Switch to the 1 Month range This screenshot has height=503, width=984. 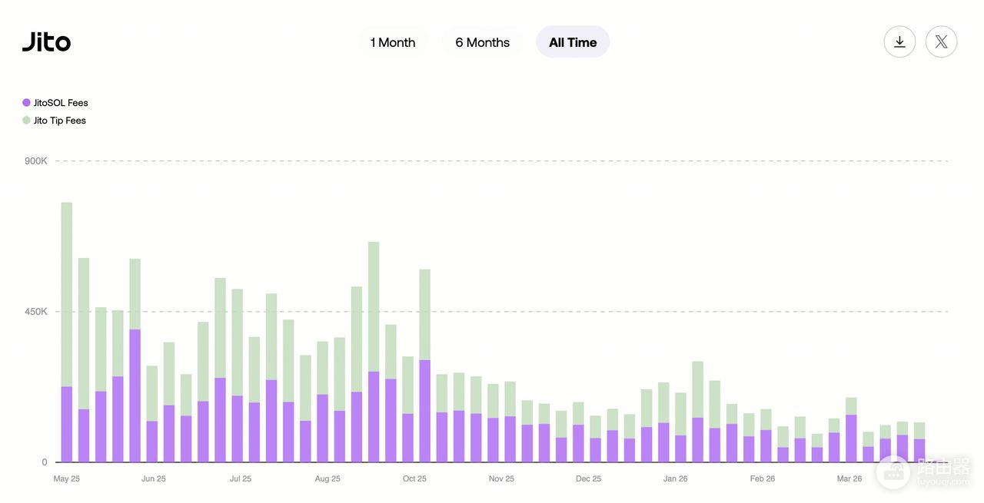(x=393, y=42)
